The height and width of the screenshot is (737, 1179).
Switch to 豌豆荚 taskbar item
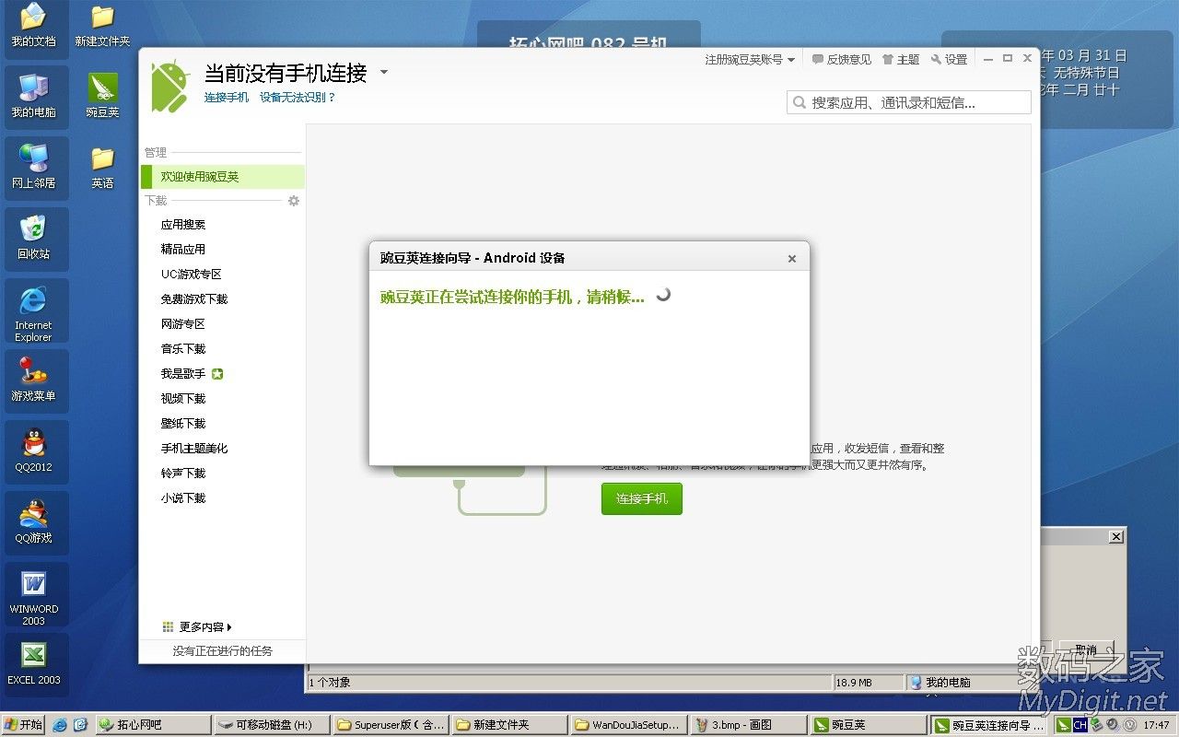click(867, 725)
